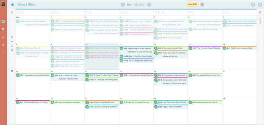The width and height of the screenshot is (264, 125).
Task: Toggle the WordPress filter icon
Action: coord(12,50)
